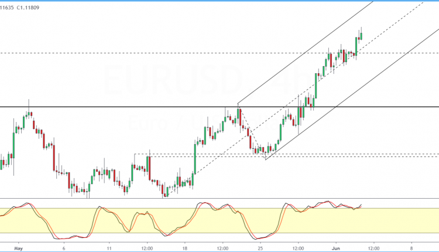
Task: Click the 25 date label on time axis
Action: click(x=260, y=248)
